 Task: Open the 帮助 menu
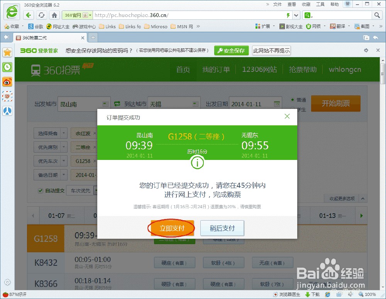click(335, 4)
